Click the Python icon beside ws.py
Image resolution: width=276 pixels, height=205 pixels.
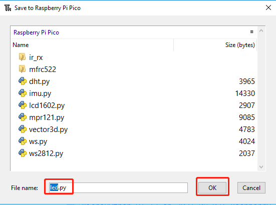23,141
